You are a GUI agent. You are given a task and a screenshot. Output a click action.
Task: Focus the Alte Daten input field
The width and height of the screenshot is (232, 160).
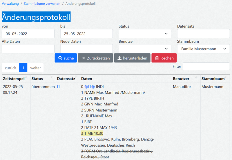(28, 49)
